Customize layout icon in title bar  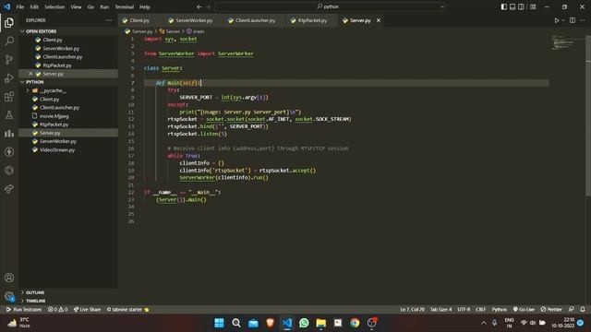533,6
